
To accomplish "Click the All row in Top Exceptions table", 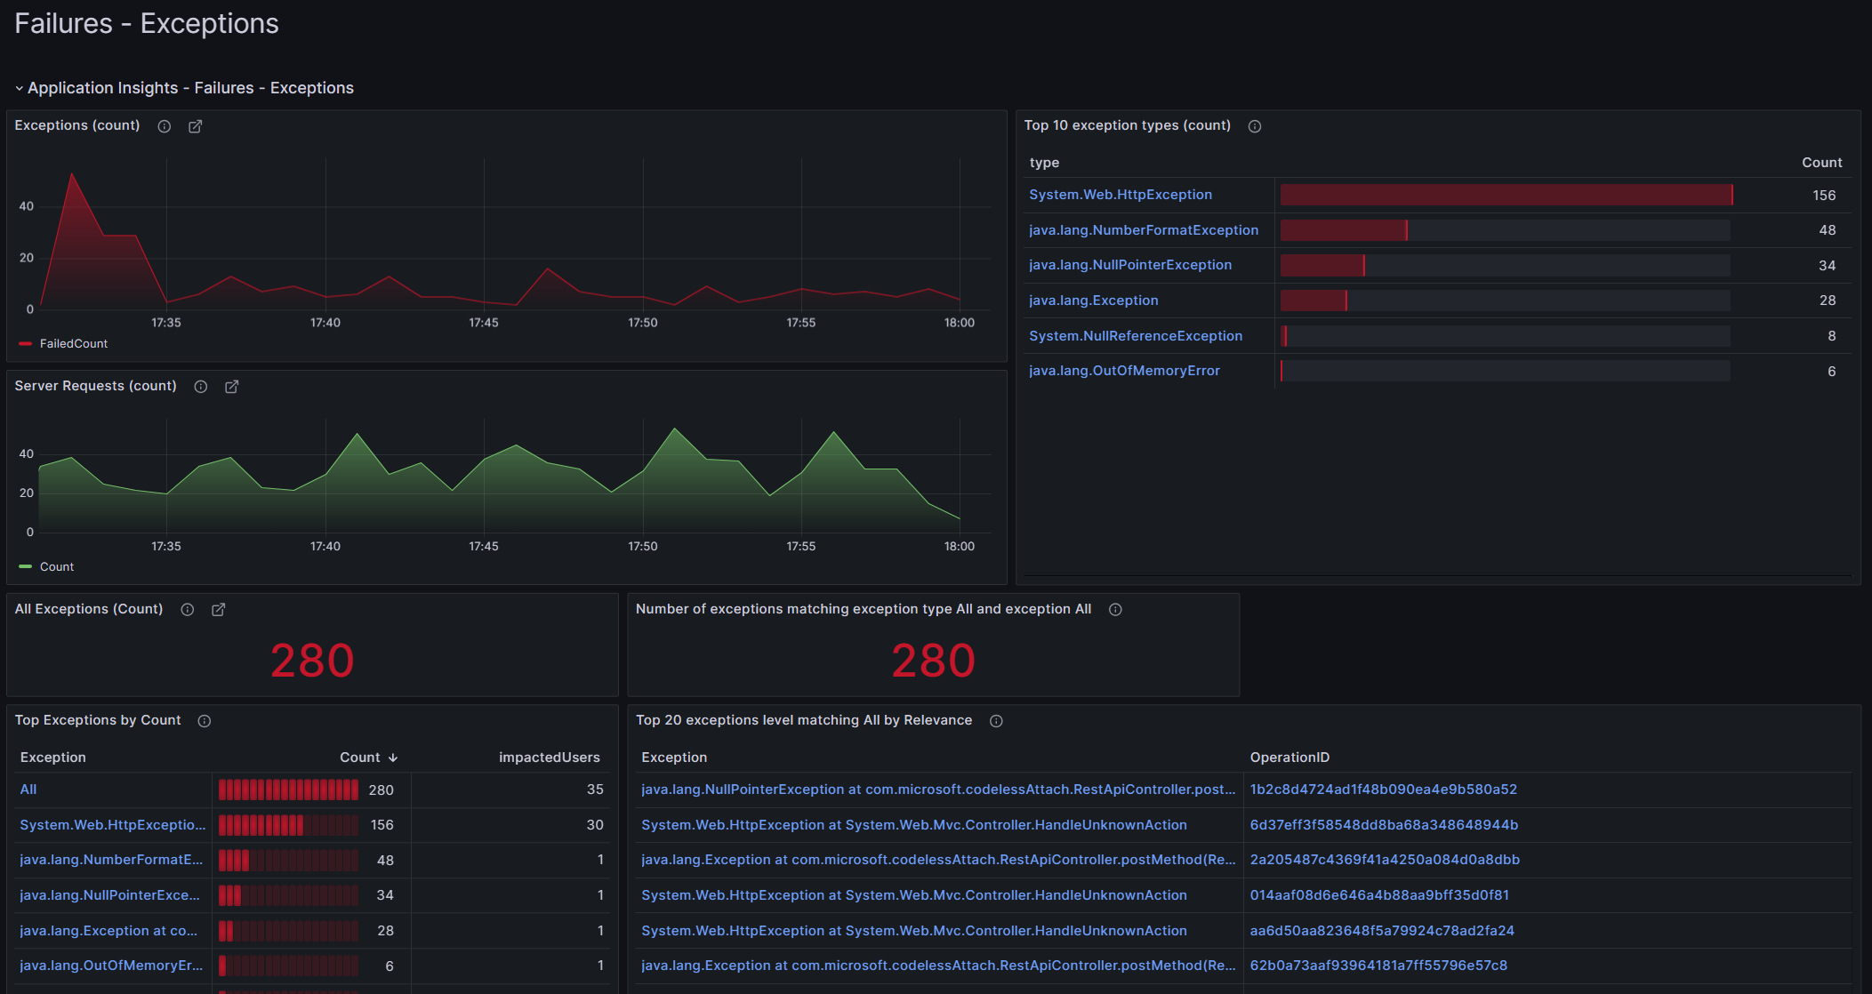I will 28,790.
